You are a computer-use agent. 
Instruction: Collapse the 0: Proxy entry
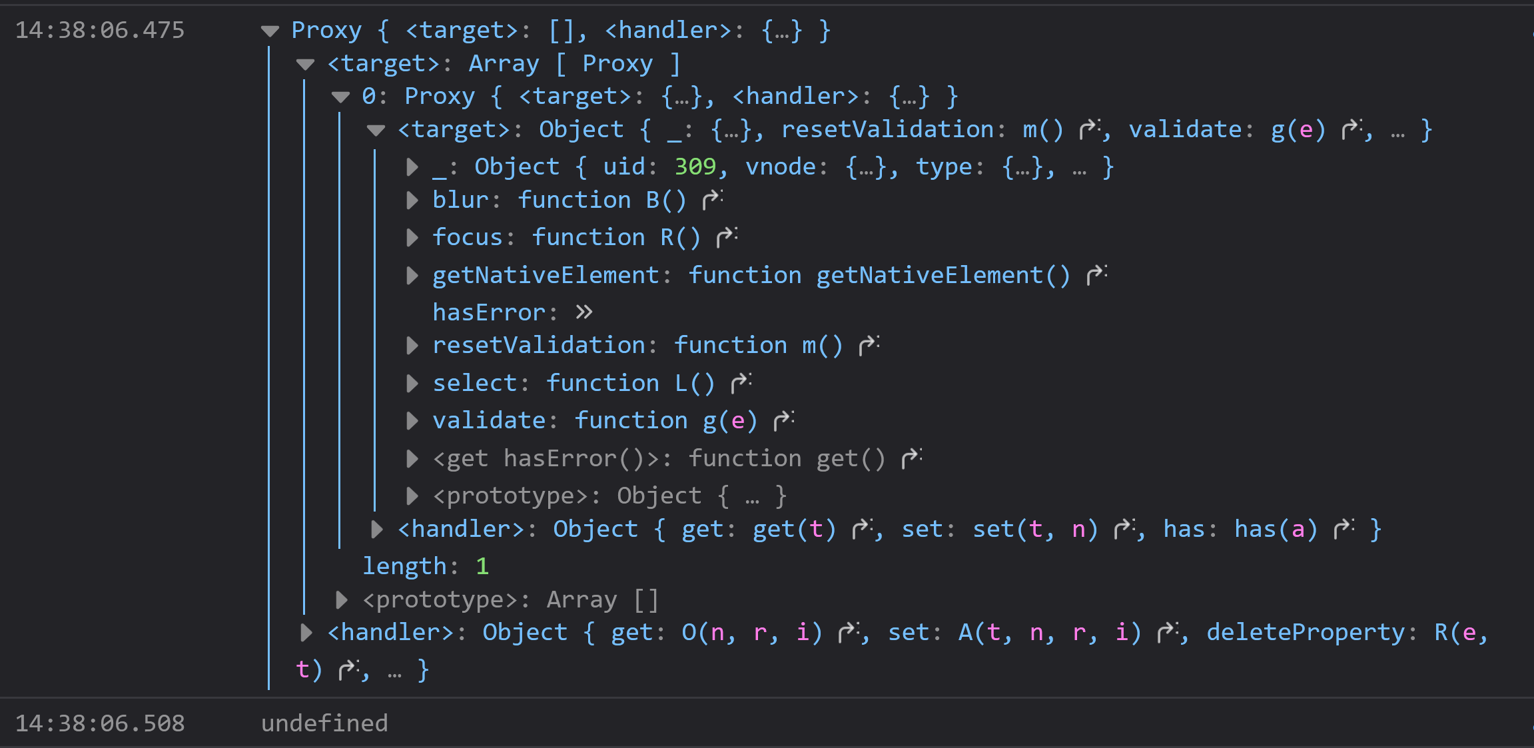click(341, 96)
